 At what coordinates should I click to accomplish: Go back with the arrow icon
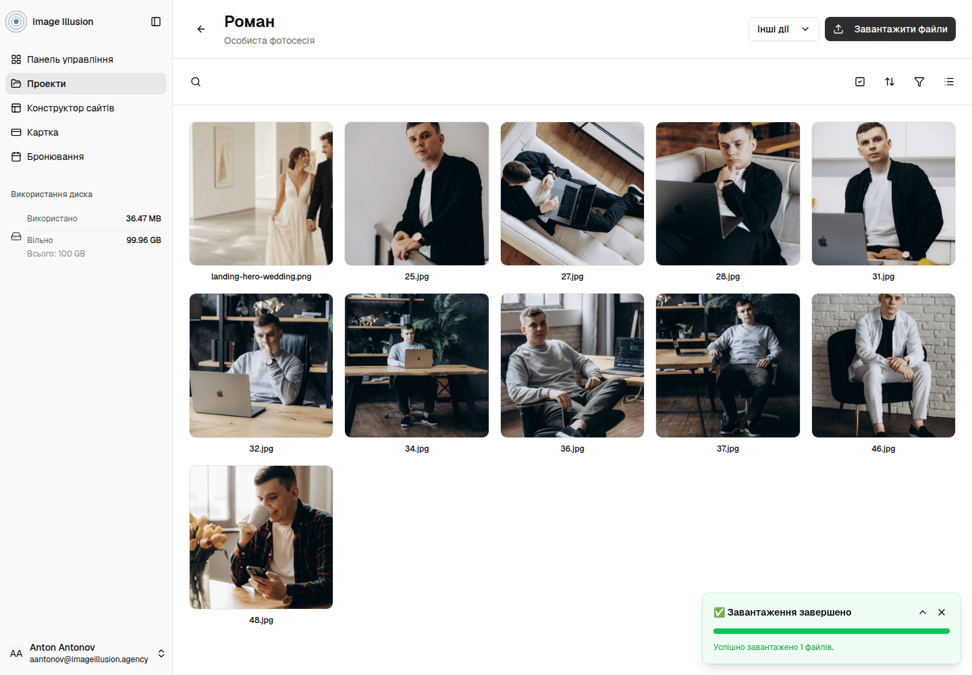(201, 29)
